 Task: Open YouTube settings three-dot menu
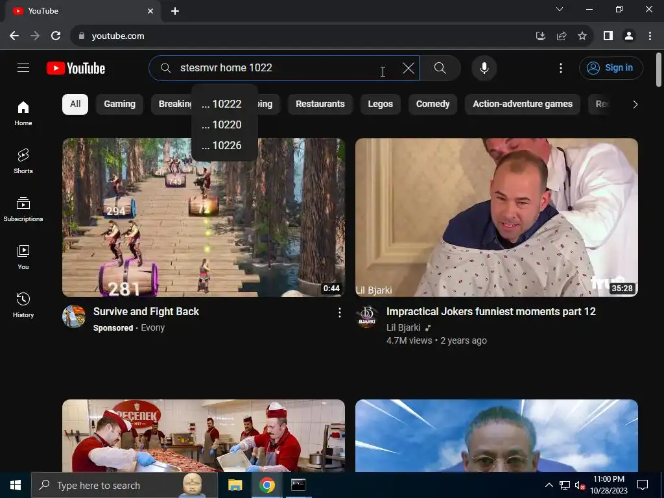(561, 67)
